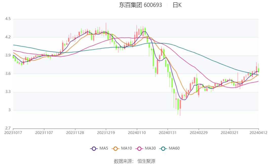Click the 3.6 y-axis price label

tap(8, 74)
